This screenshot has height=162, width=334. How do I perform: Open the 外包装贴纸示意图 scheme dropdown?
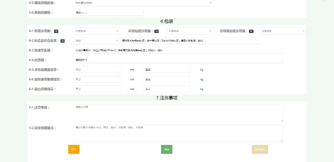pyautogui.click(x=283, y=31)
